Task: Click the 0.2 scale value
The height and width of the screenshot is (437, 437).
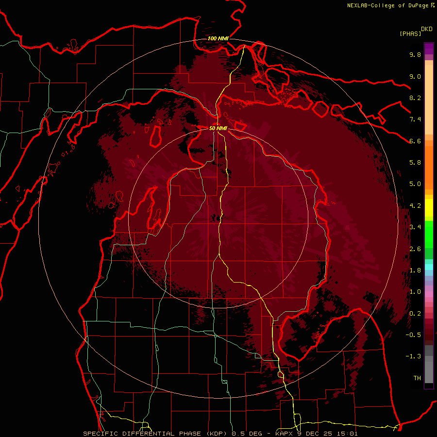Action: [415, 314]
